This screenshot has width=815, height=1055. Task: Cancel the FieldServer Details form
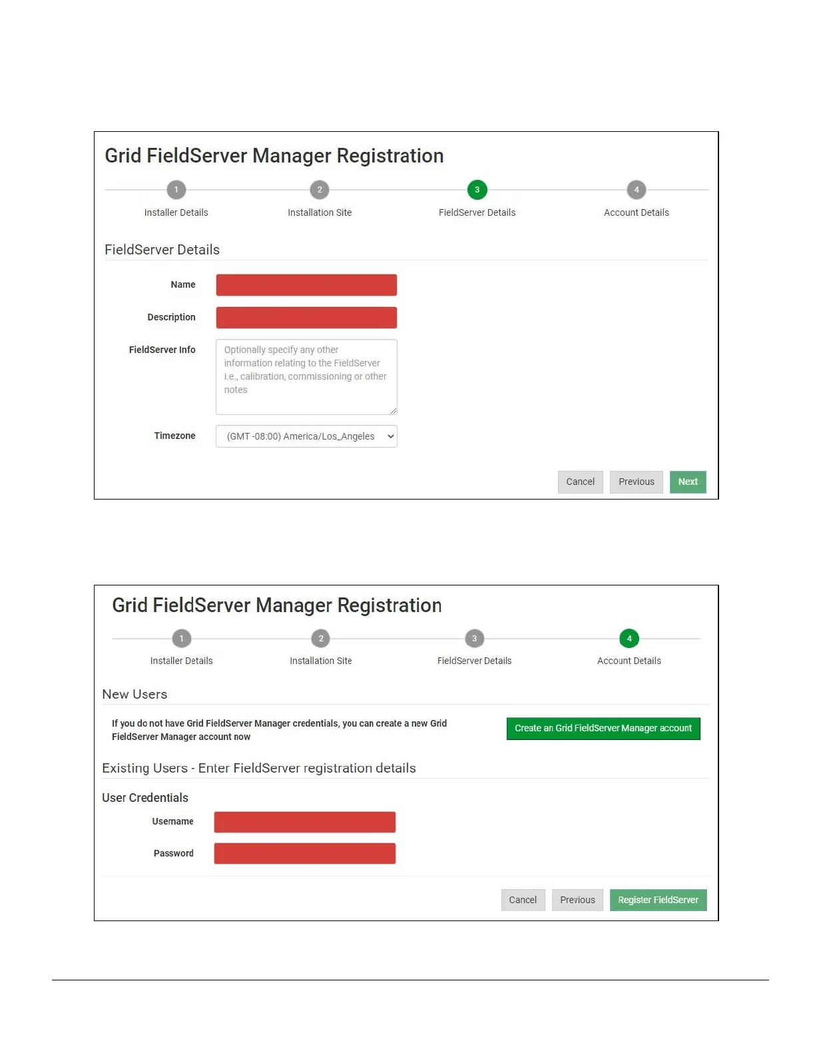click(580, 482)
